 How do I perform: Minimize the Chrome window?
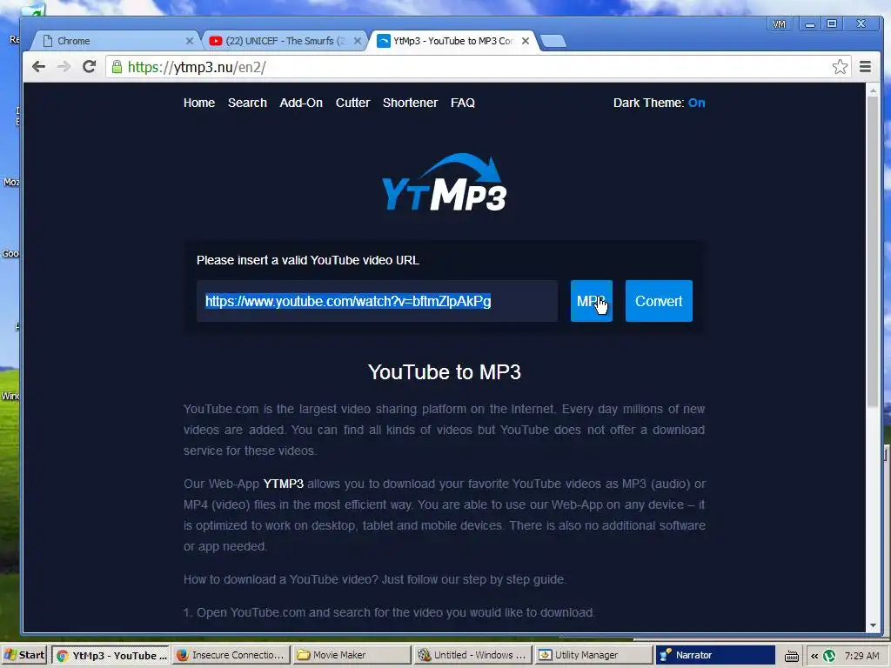pos(810,23)
